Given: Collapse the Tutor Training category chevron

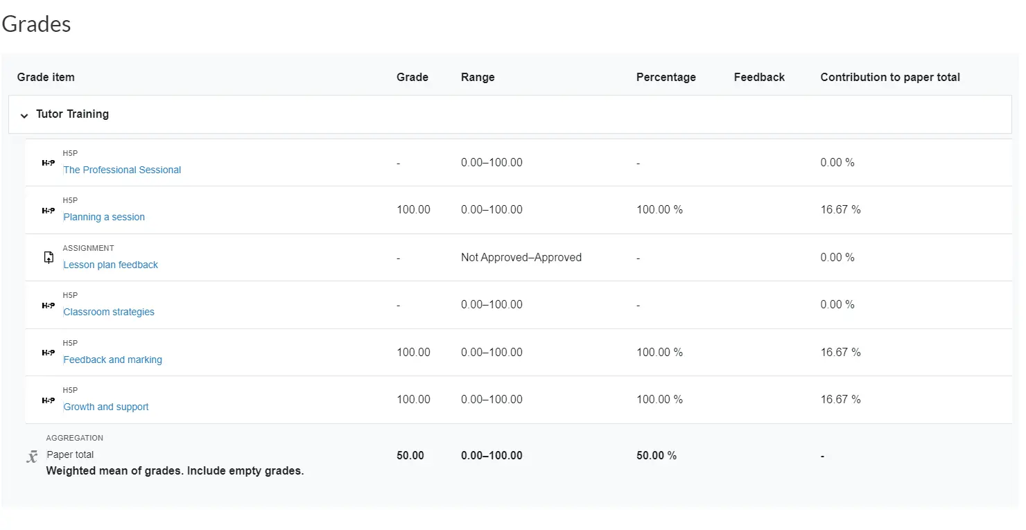Looking at the screenshot, I should (24, 115).
